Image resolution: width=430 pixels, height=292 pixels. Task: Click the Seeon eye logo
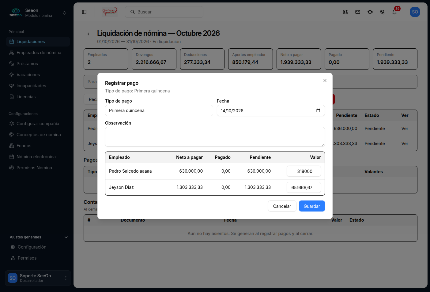(16, 13)
